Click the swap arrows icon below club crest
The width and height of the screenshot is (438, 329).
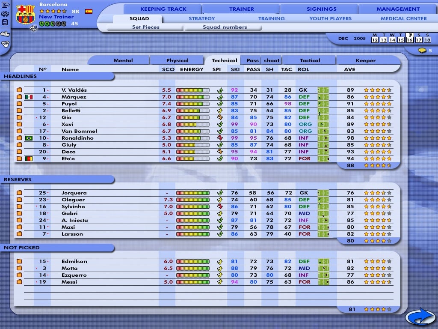point(33,28)
